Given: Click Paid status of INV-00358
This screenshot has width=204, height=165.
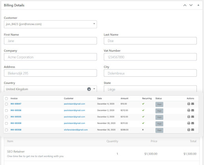Looking at the screenshot, I should [159, 130].
